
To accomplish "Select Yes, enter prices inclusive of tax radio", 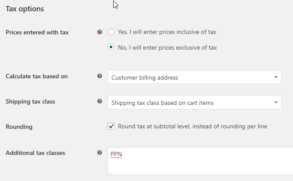I will 111,32.
